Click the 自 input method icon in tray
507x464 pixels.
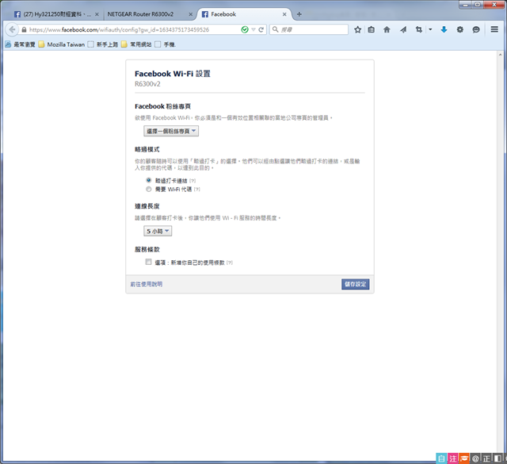441,458
